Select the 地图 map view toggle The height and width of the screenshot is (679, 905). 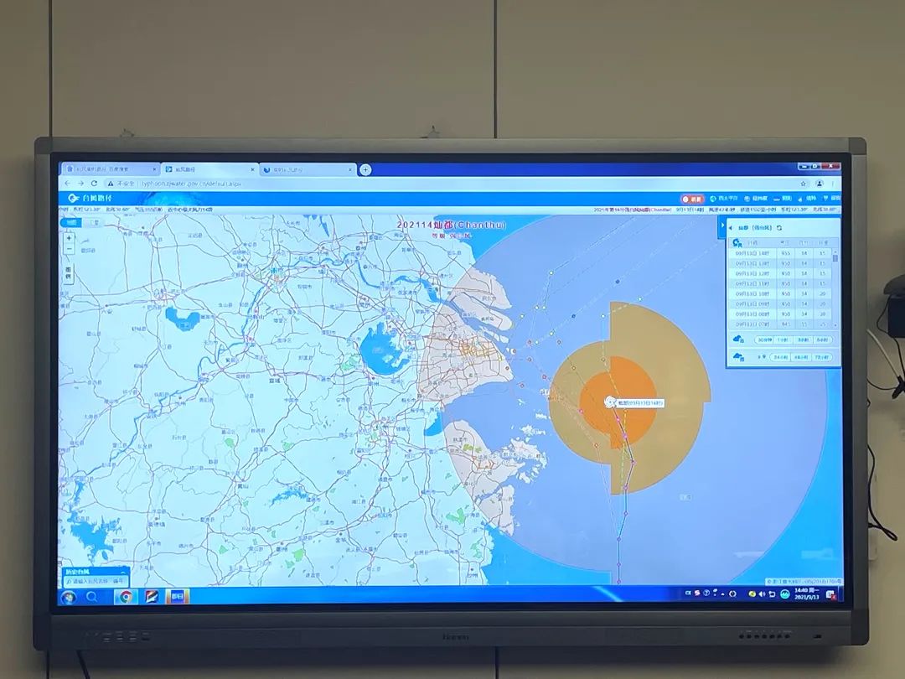point(70,222)
